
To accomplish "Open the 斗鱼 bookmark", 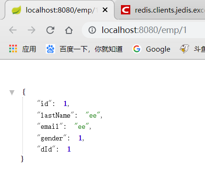I will pyautogui.click(x=192, y=49).
